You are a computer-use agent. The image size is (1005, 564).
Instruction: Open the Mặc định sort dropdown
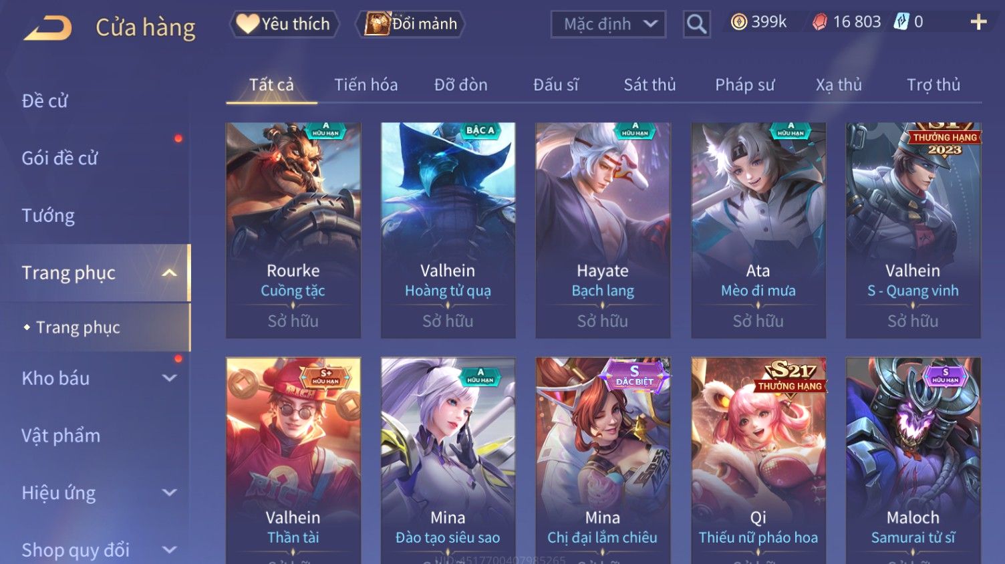[608, 25]
